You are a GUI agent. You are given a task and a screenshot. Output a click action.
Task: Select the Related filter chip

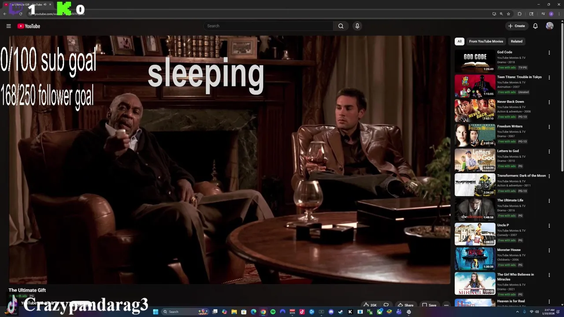point(516,41)
